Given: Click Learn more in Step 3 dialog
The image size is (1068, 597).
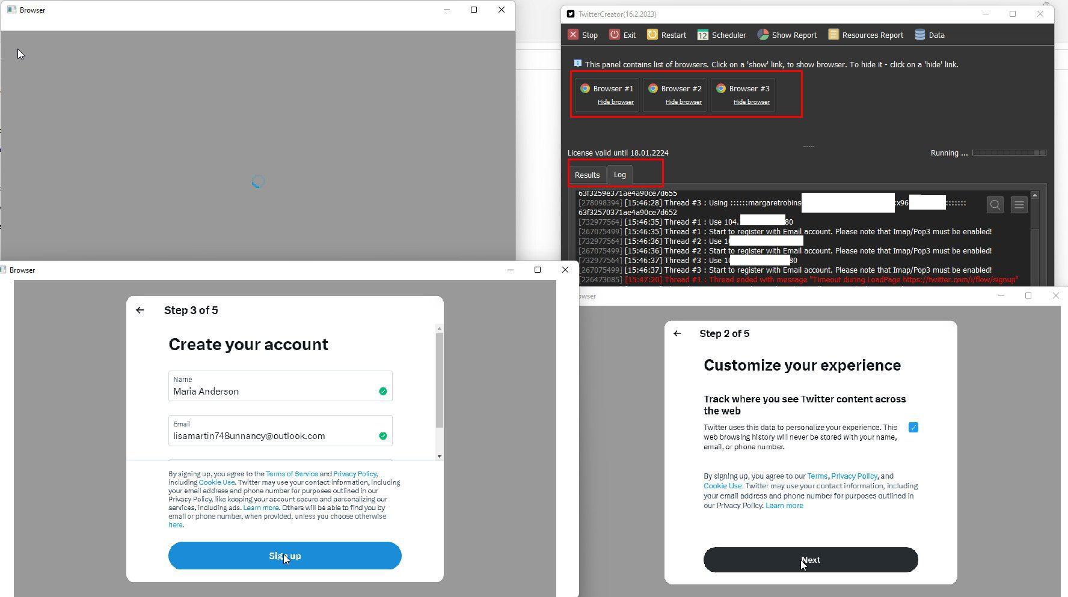Looking at the screenshot, I should point(260,508).
